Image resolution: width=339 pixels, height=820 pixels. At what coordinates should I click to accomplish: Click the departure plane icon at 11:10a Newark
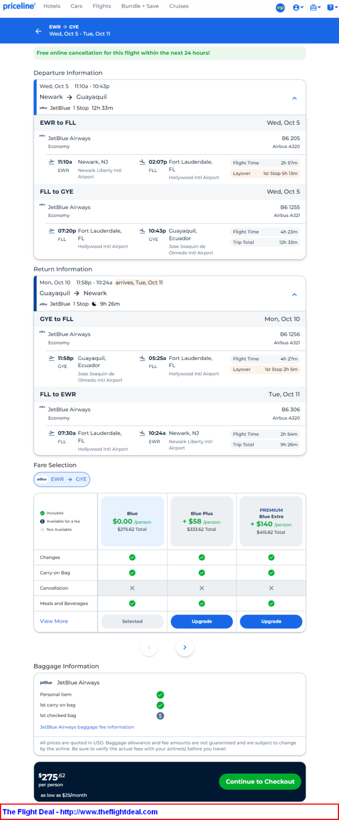click(52, 162)
